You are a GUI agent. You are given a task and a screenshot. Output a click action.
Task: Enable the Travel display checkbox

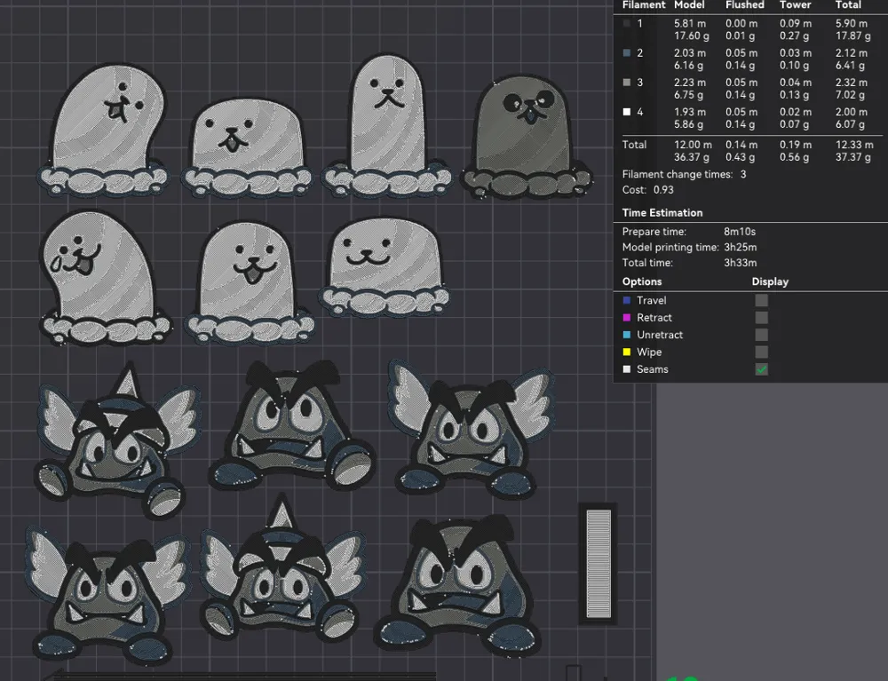[x=762, y=301]
